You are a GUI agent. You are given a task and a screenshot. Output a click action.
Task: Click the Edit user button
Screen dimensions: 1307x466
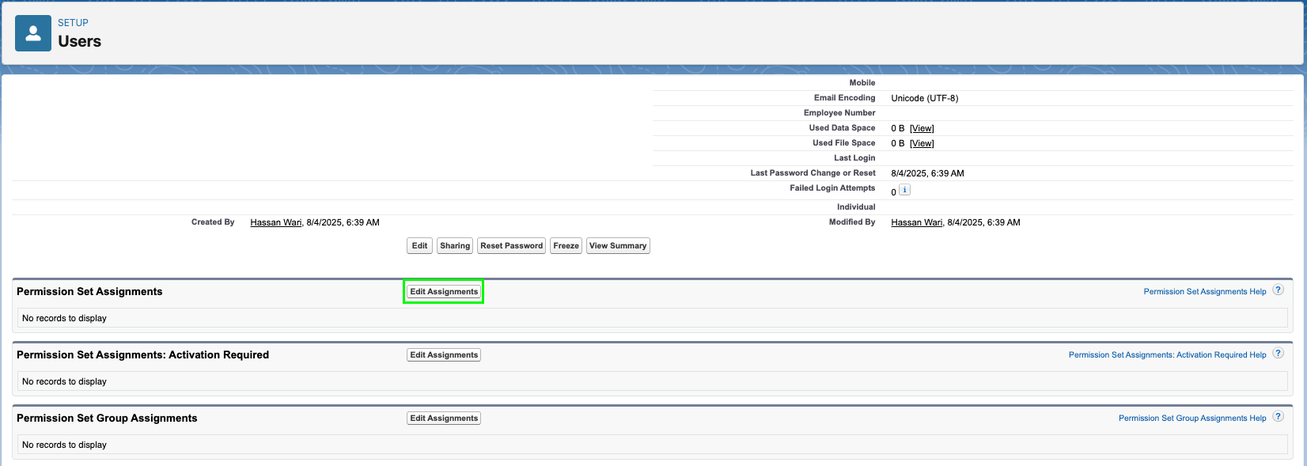click(419, 246)
